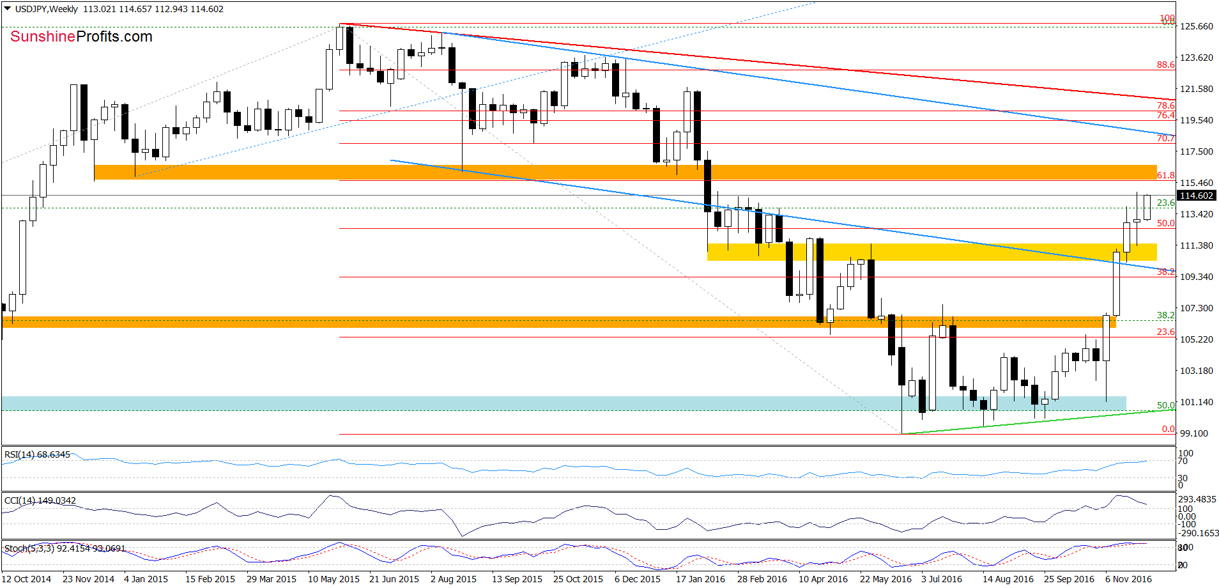Click the 121.580 price axis label
This screenshot has width=1219, height=588.
[x=1196, y=89]
